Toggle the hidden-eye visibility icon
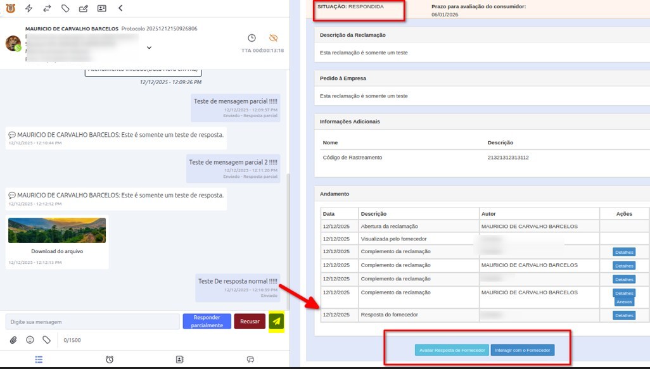The image size is (650, 369). pyautogui.click(x=273, y=37)
